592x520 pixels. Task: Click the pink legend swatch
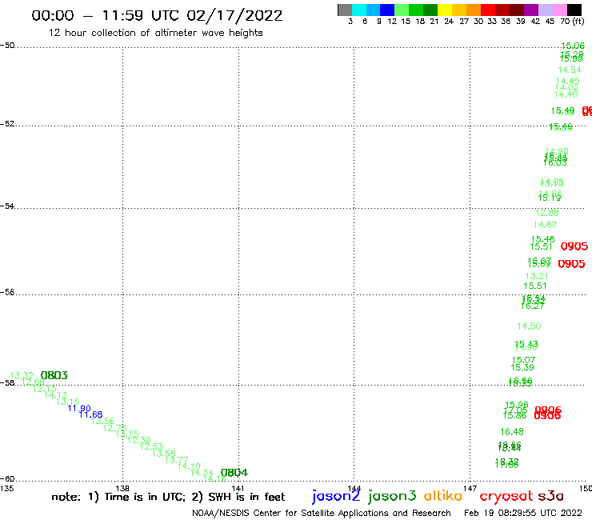(559, 10)
